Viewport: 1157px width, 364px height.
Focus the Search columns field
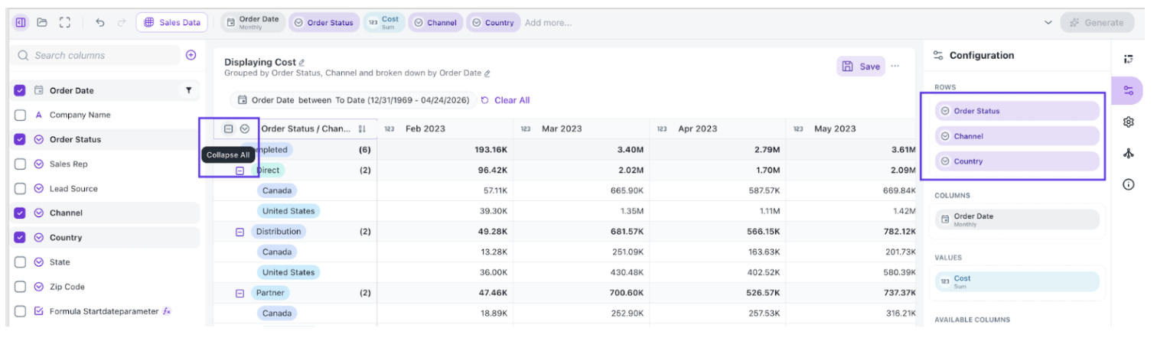(x=96, y=55)
